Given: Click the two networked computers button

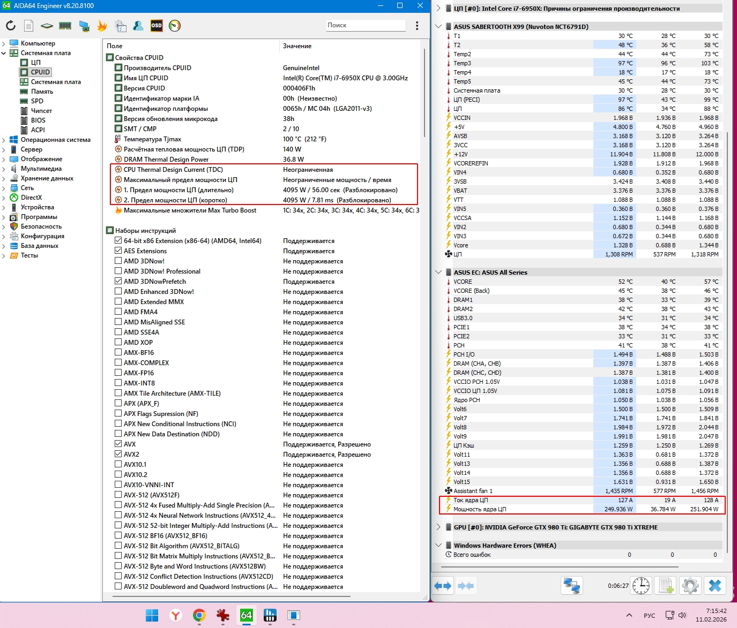Looking at the screenshot, I should pyautogui.click(x=572, y=586).
